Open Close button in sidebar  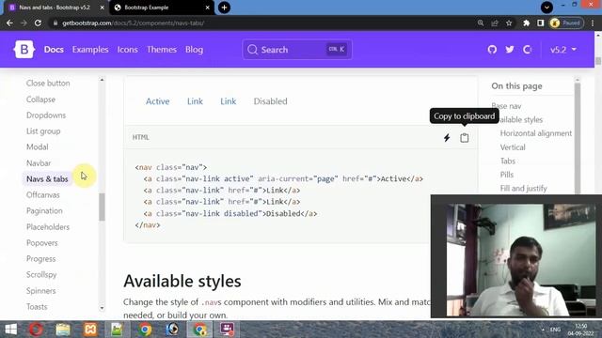48,84
